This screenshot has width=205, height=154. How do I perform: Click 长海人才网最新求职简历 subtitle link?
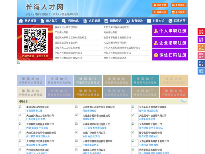[x=65, y=15]
